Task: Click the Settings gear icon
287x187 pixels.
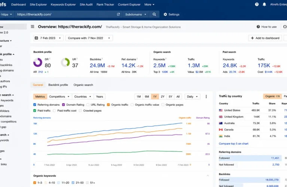Action: (x=165, y=14)
